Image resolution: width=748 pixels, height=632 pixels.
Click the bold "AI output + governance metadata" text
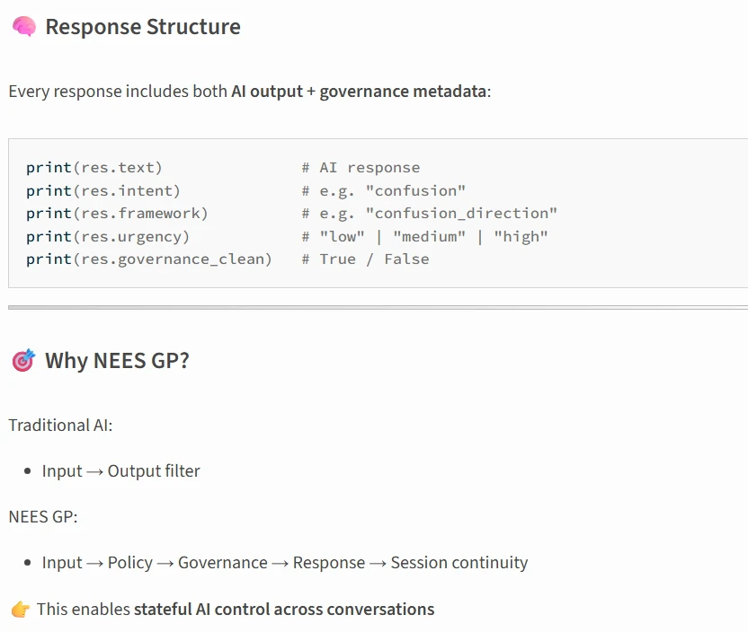359,92
